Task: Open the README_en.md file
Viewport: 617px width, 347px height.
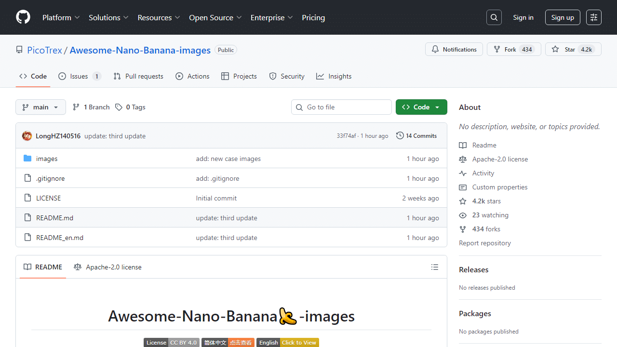Action: [60, 238]
